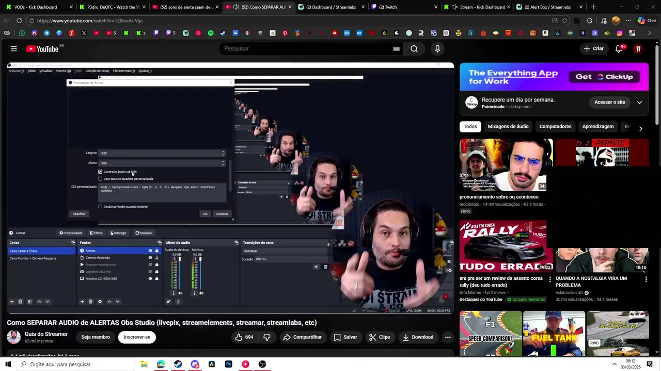The height and width of the screenshot is (371, 661).
Task: Like the video with 694 likes
Action: [244, 337]
